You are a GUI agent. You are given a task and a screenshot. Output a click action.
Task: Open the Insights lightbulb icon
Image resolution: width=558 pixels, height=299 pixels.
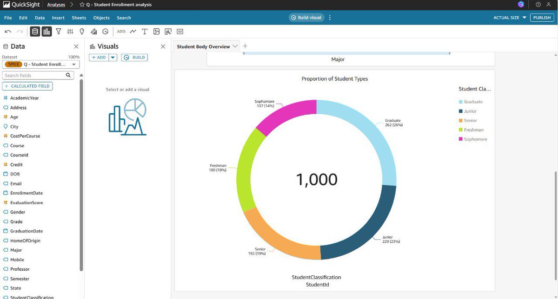pyautogui.click(x=82, y=31)
